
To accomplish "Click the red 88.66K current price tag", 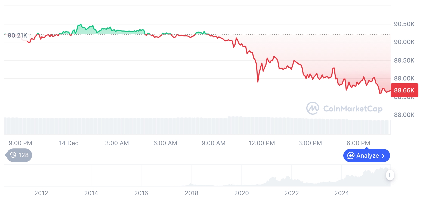I will 404,90.
